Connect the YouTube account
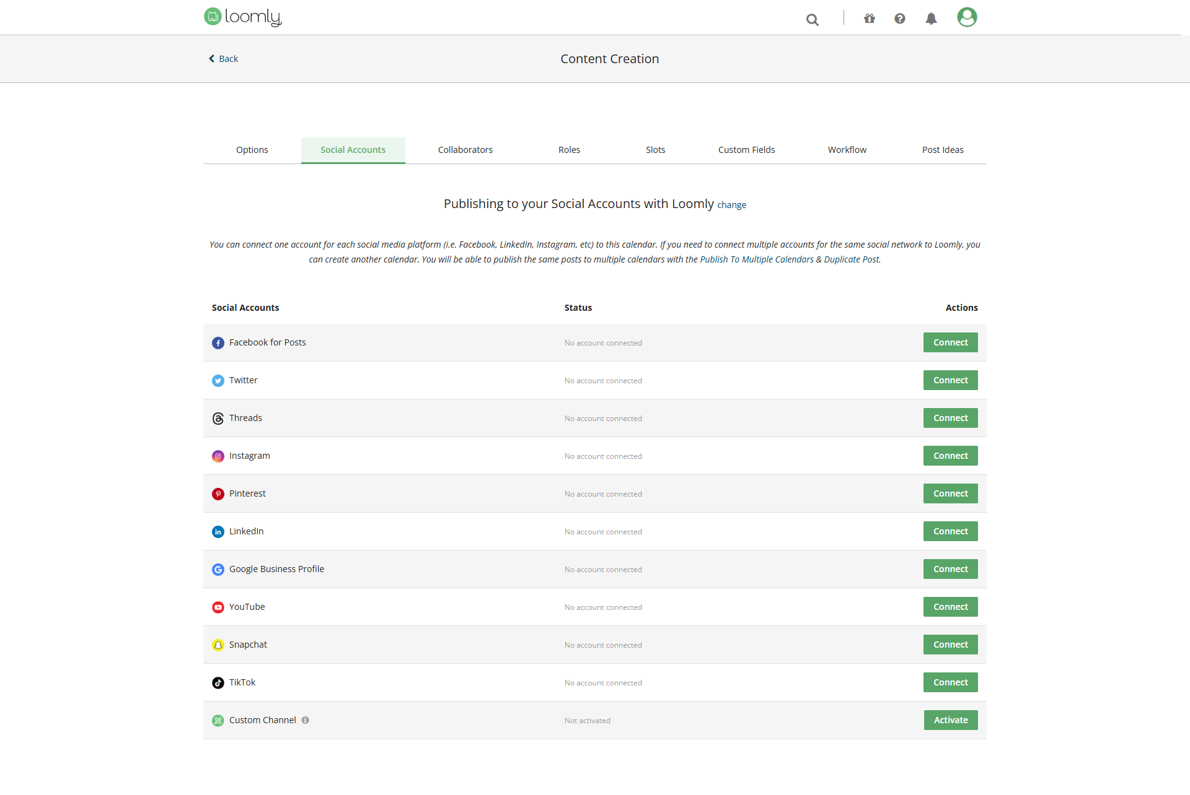This screenshot has height=795, width=1190. point(951,607)
